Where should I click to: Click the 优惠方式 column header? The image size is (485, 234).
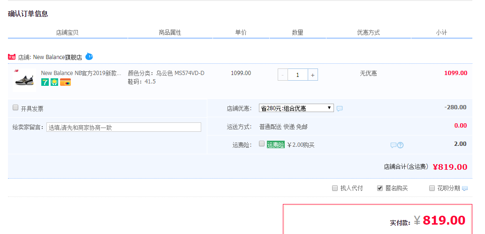point(368,32)
